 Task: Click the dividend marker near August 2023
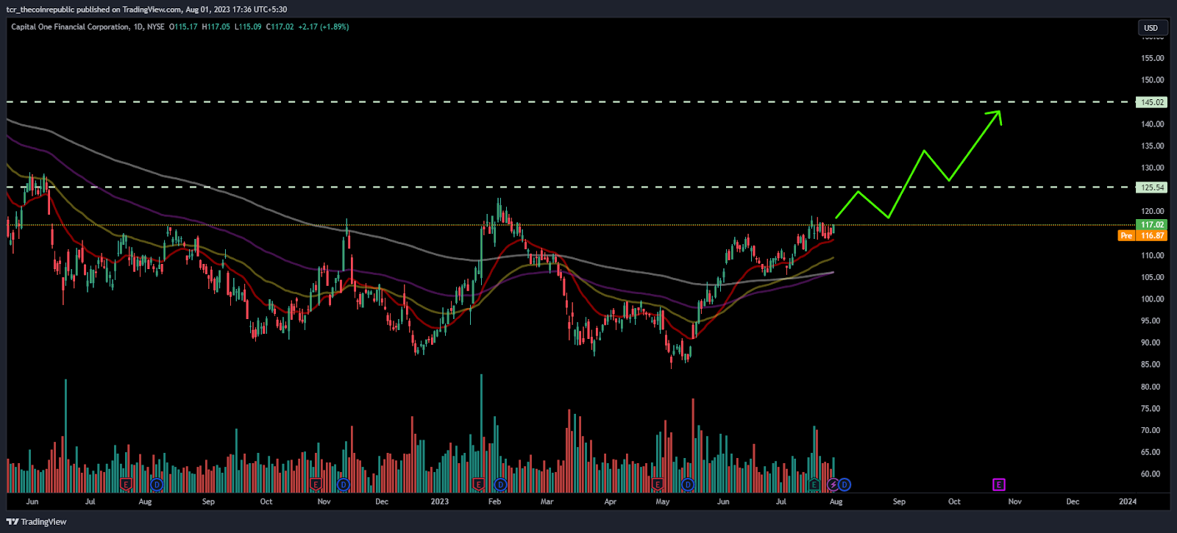click(844, 484)
